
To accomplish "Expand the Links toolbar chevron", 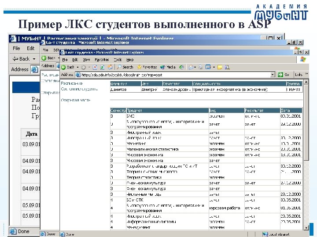I will coord(306,74).
